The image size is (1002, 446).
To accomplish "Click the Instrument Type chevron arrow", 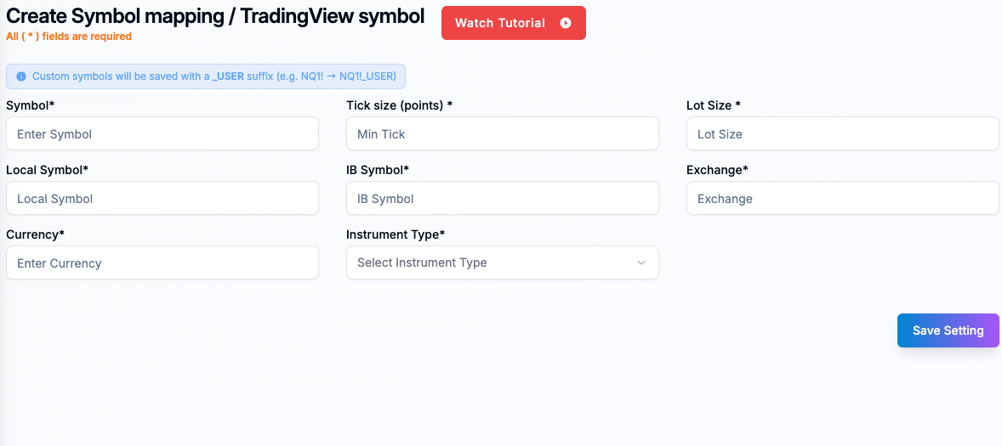I will click(641, 263).
